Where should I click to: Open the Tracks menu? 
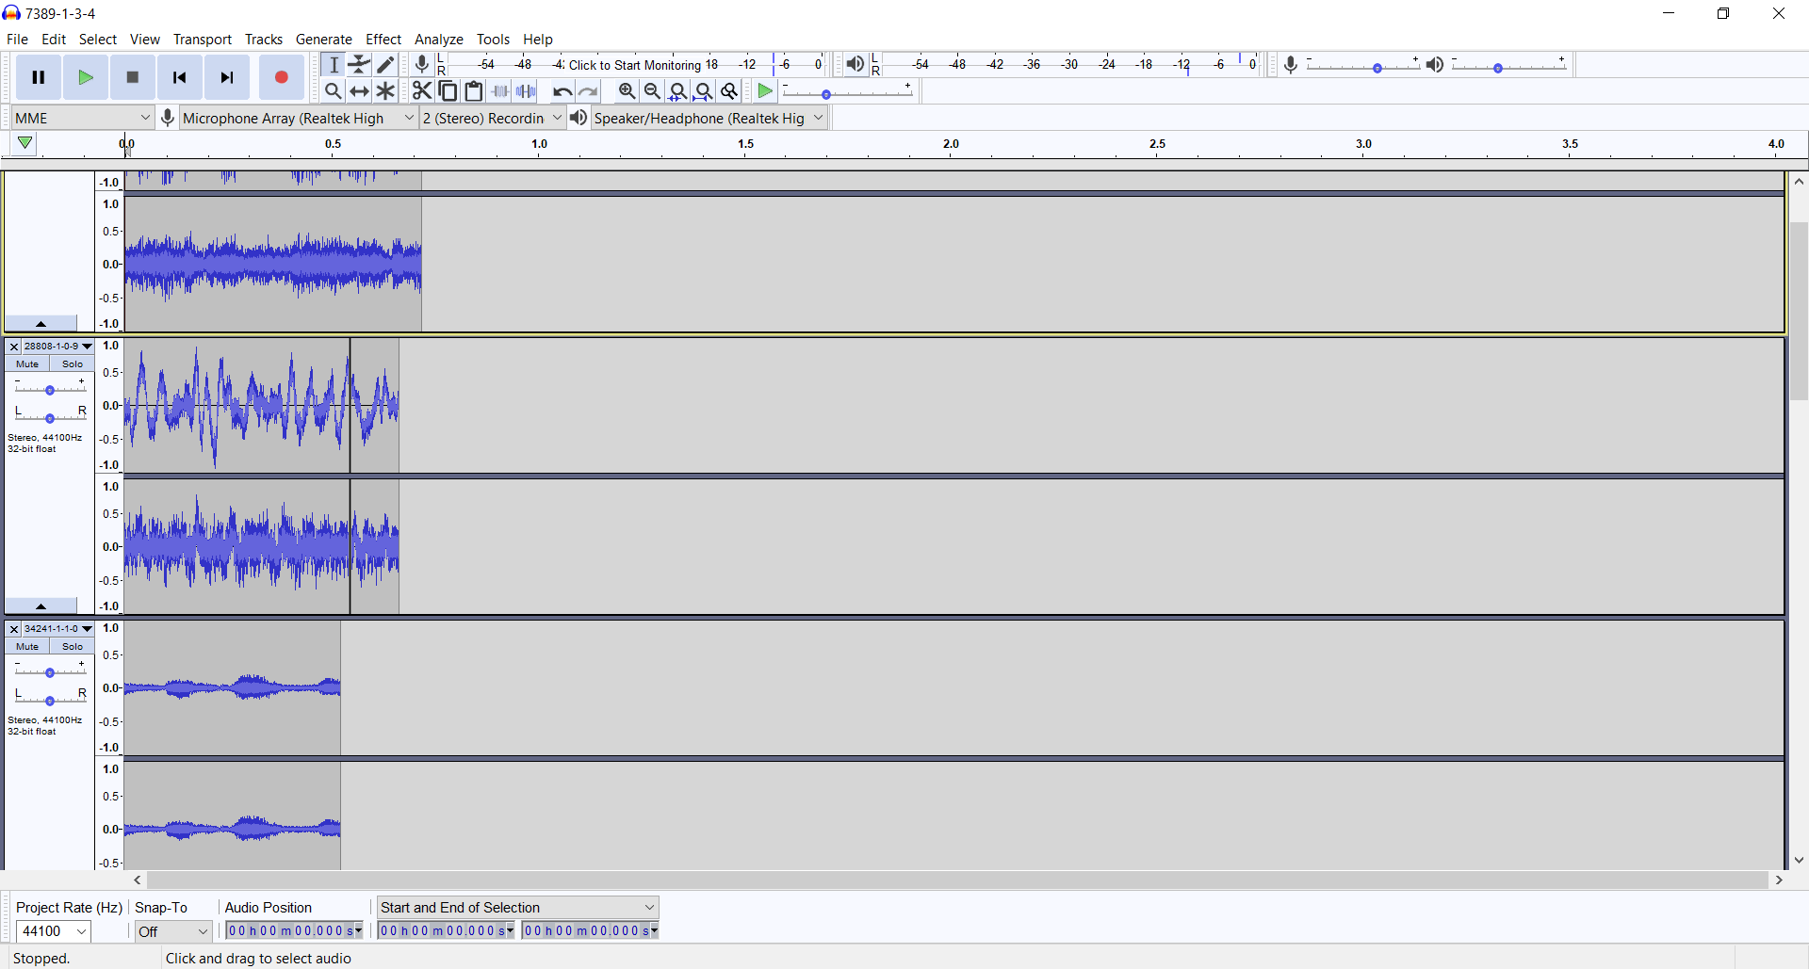point(264,39)
